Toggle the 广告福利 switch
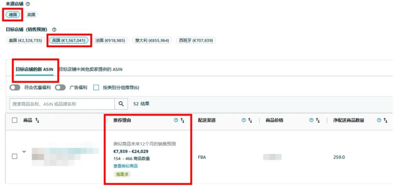Image resolution: width=401 pixels, height=189 pixels. [x=60, y=88]
